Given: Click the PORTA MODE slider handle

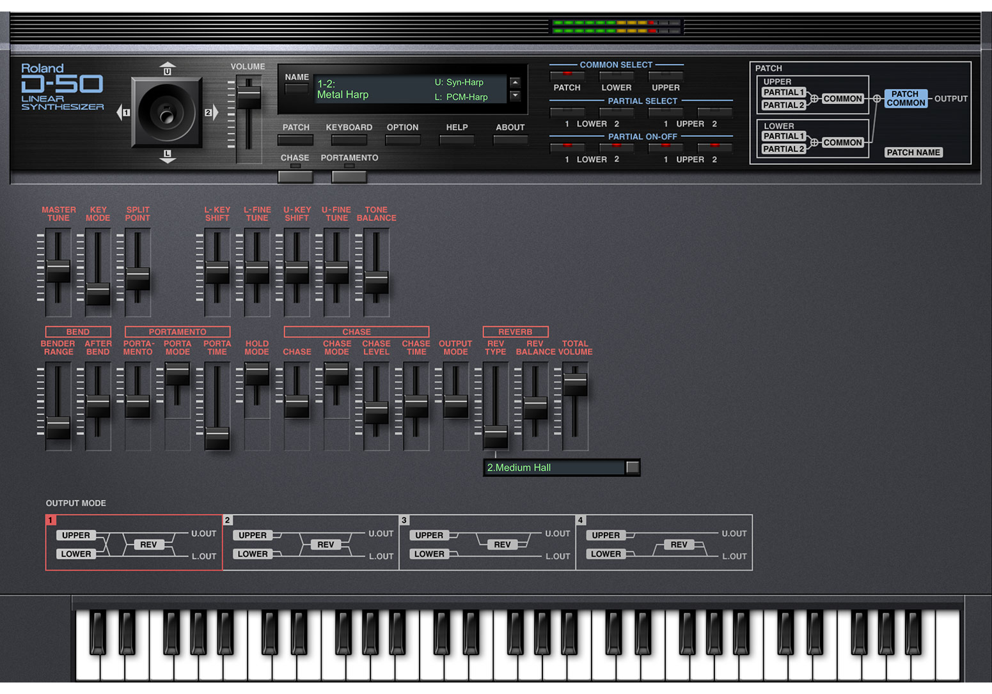Looking at the screenshot, I should point(177,374).
